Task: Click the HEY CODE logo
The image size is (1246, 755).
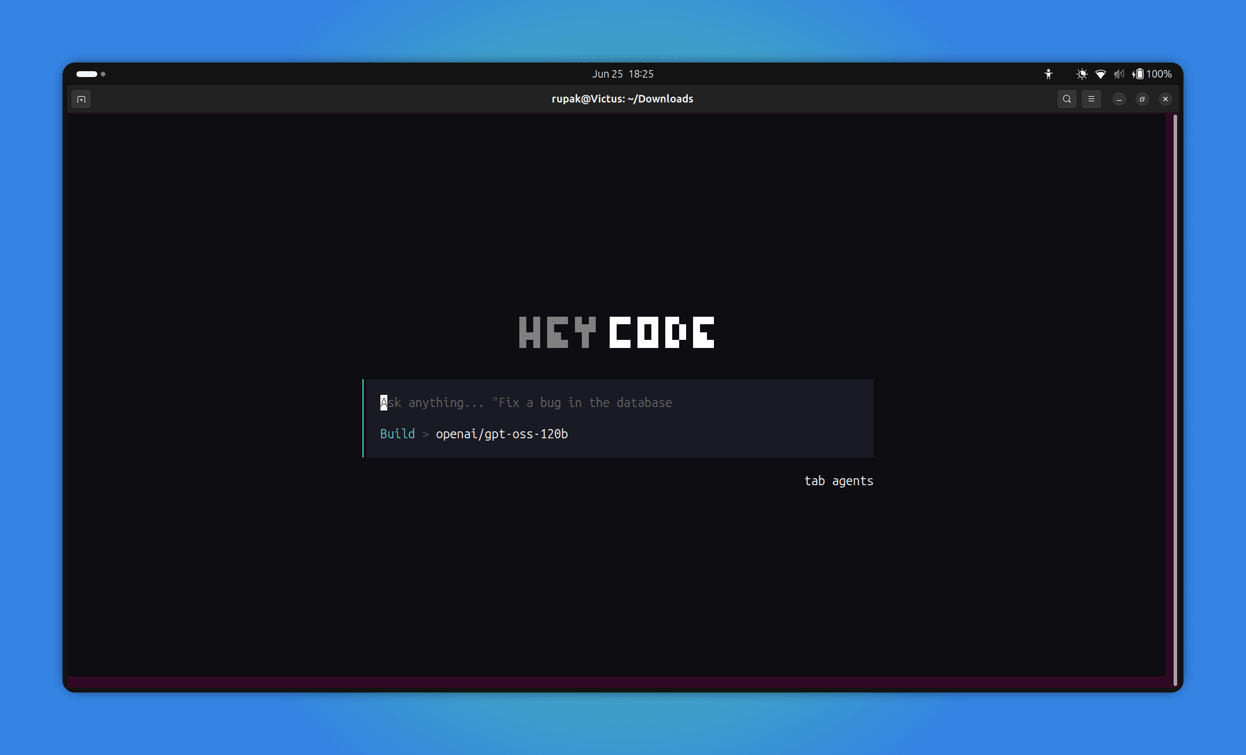Action: [x=617, y=332]
